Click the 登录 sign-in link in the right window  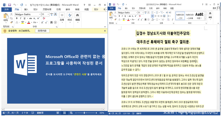(x=214, y=8)
